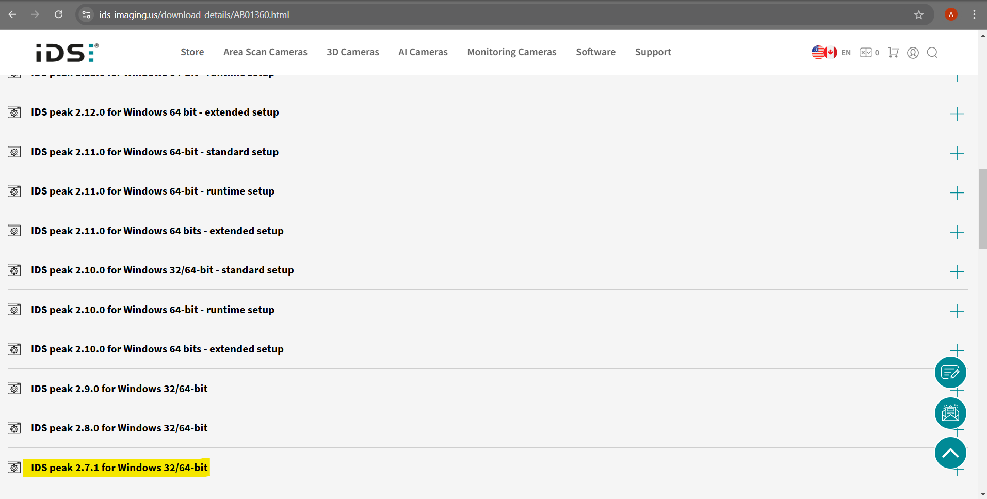Open newsletter floating button
Viewport: 987px width, 499px height.
950,413
